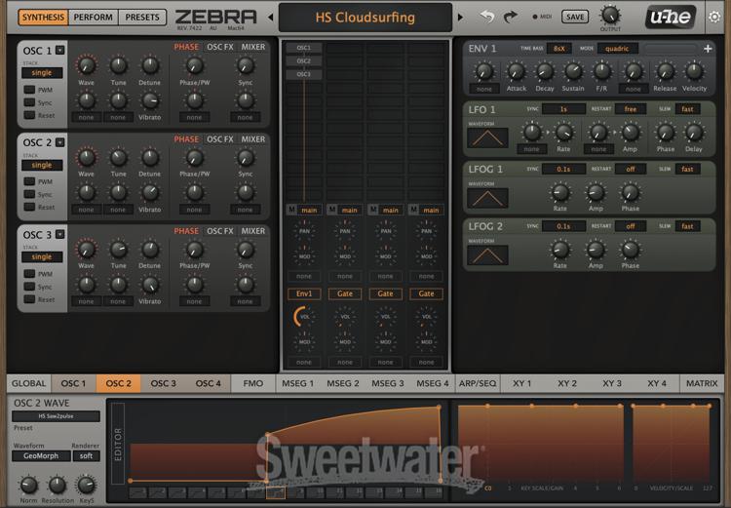
Task: Enable PWM checkbox on OSC 1
Action: tap(30, 90)
